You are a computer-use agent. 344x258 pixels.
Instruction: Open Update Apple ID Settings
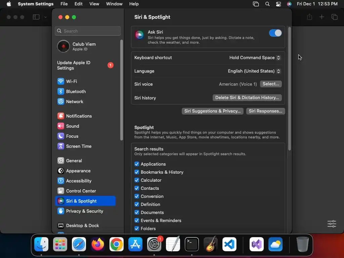[x=85, y=66]
